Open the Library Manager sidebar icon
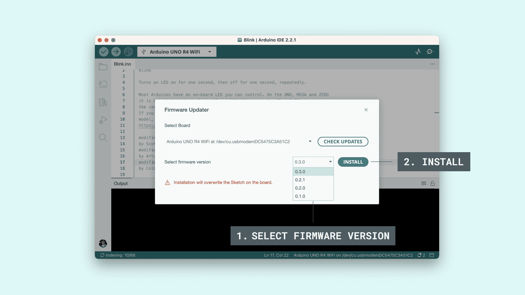Viewport: 525px width, 295px height. (103, 102)
